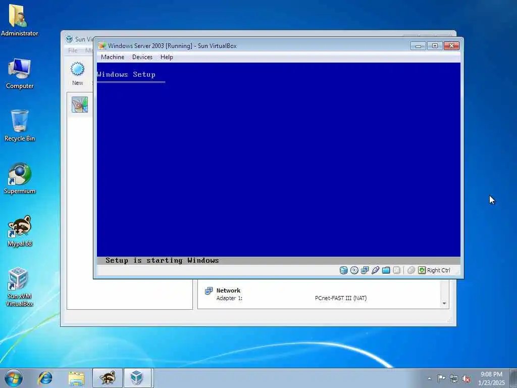Minimize the Windows Server 2003 VM window
Screen dimensions: 517x388
point(418,46)
